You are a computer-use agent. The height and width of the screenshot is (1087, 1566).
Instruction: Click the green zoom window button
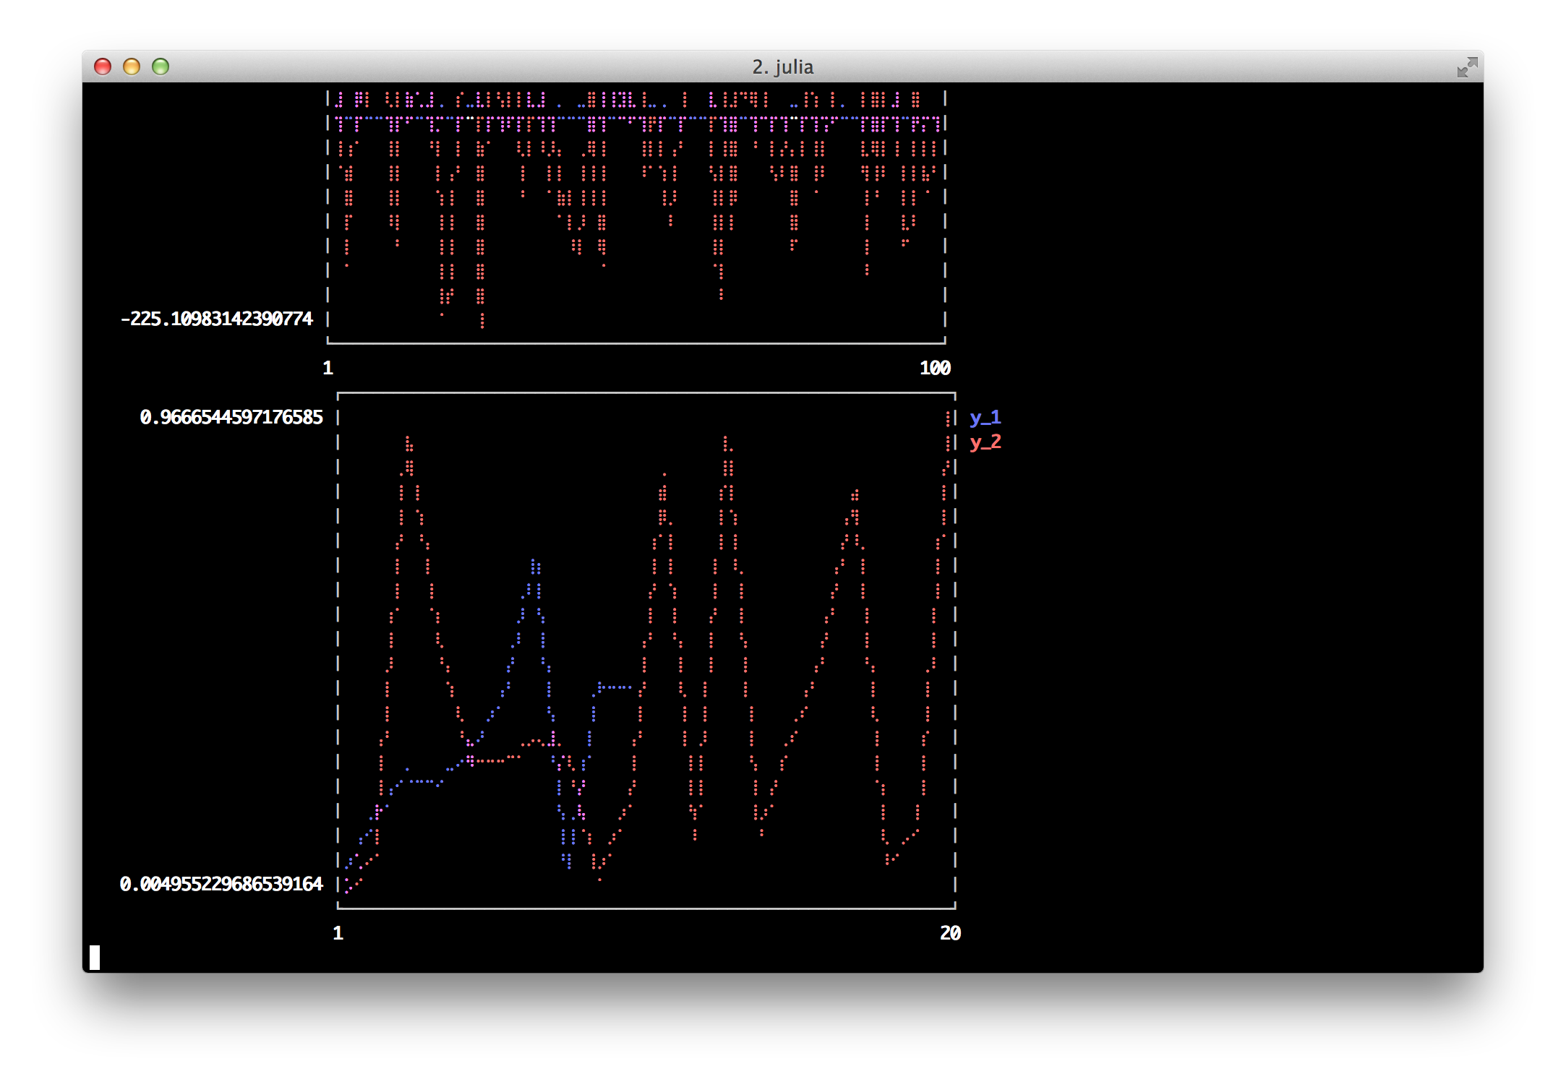(161, 66)
